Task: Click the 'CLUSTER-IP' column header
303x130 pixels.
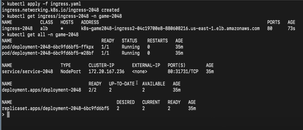Action: 102,66
